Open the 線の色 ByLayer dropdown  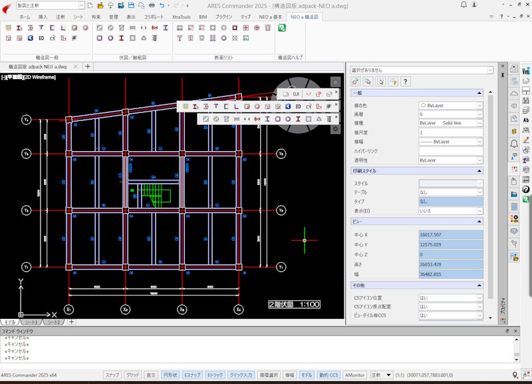tap(479, 105)
